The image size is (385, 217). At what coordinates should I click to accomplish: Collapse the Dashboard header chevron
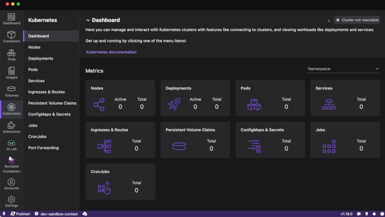(88, 20)
